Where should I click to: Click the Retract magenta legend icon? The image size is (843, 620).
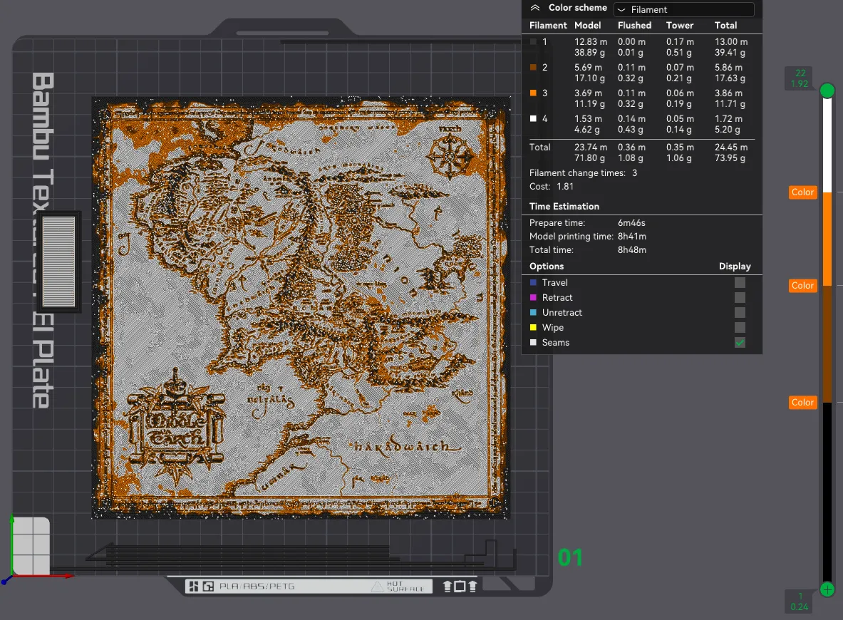coord(533,298)
